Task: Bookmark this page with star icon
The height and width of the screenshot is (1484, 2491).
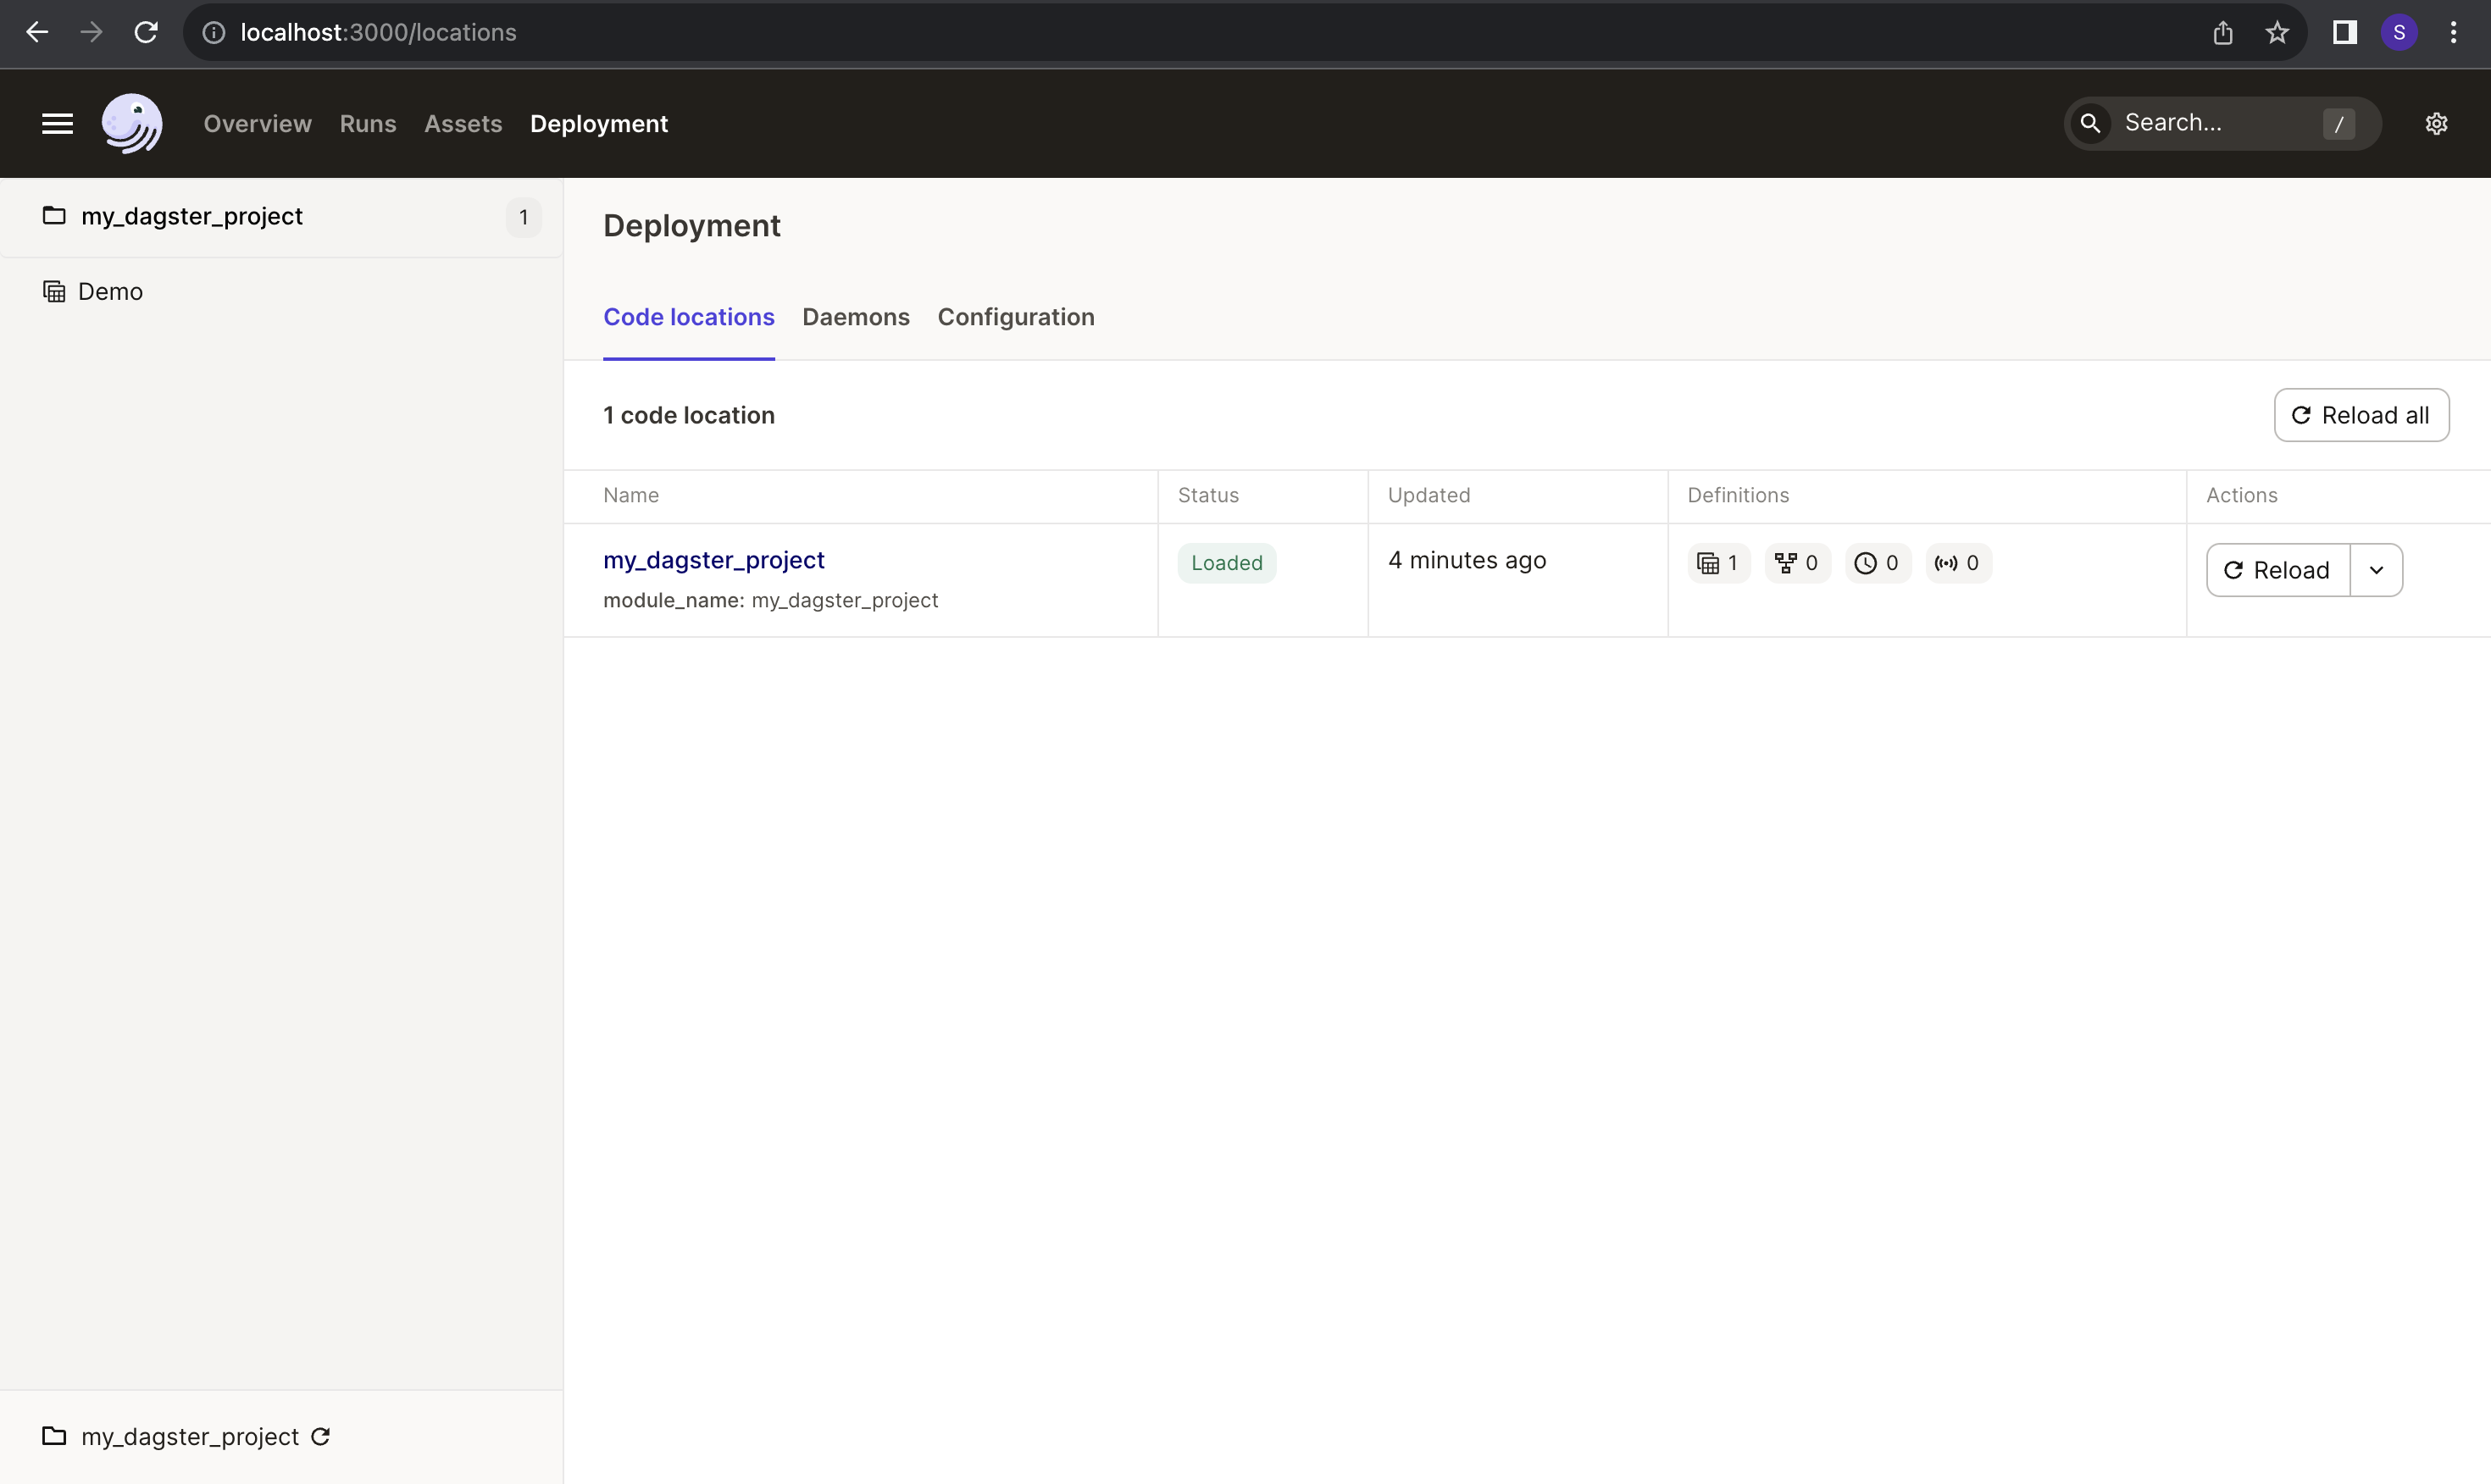Action: 2277,33
